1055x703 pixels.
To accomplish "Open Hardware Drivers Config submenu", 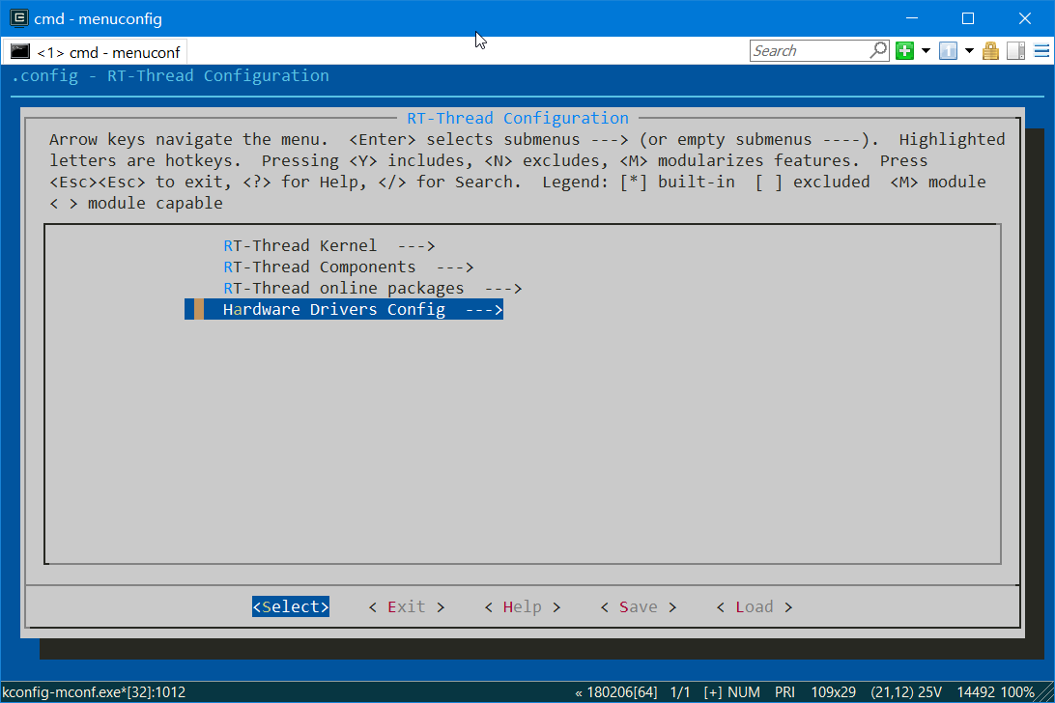I will point(344,309).
